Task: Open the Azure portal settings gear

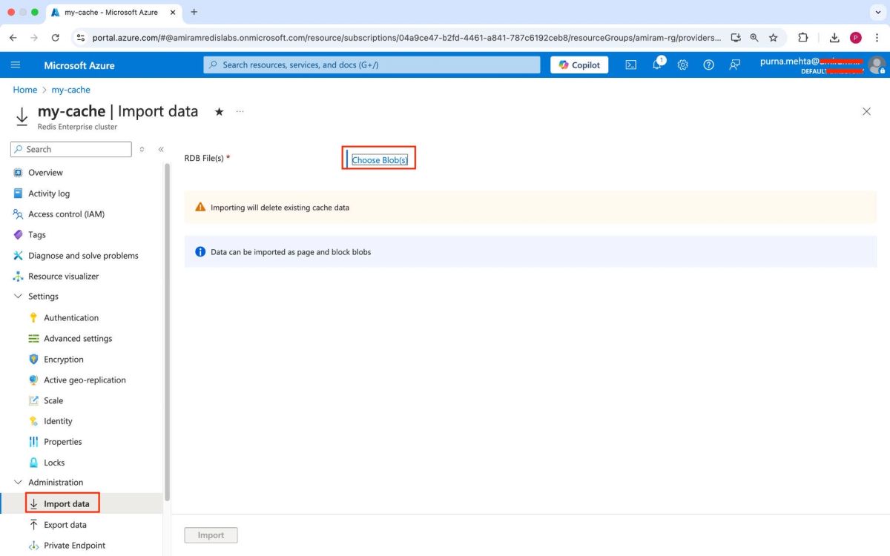Action: click(x=682, y=65)
